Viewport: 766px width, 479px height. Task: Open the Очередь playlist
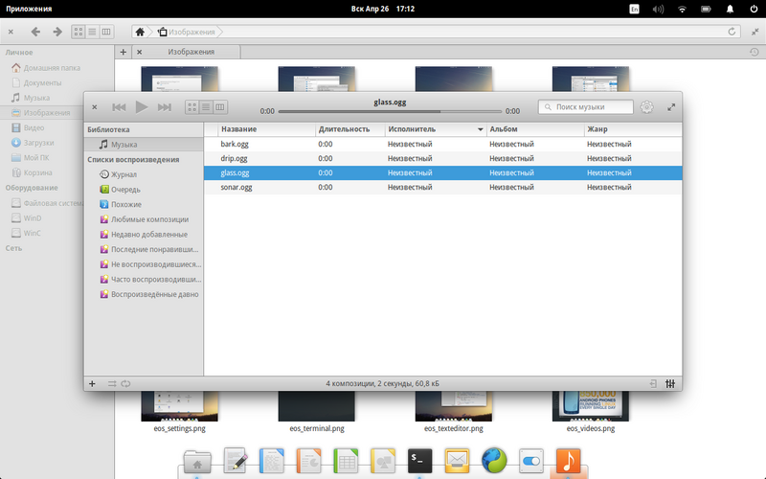pyautogui.click(x=144, y=190)
